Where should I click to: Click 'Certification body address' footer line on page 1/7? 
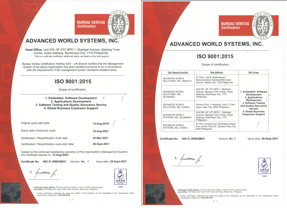click(x=68, y=187)
